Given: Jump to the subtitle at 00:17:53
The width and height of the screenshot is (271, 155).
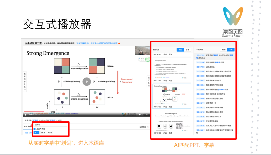Looking at the screenshot, I should (x=201, y=55).
